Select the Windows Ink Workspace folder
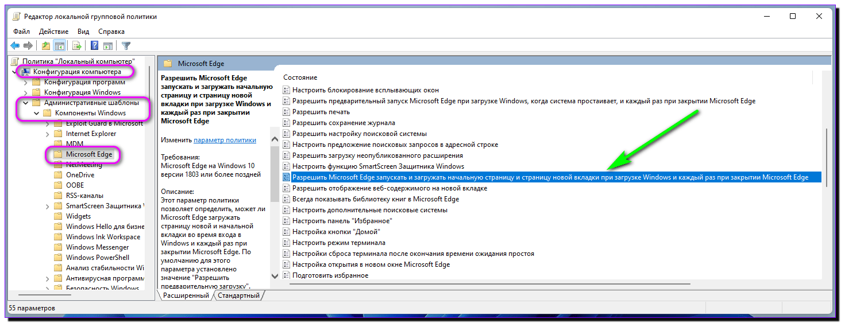Image resolution: width=841 pixels, height=323 pixels. pyautogui.click(x=103, y=237)
